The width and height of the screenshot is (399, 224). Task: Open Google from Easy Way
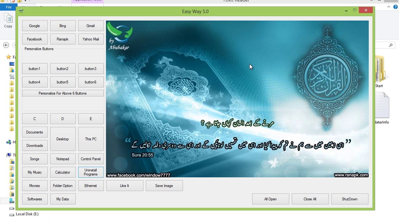click(x=35, y=26)
